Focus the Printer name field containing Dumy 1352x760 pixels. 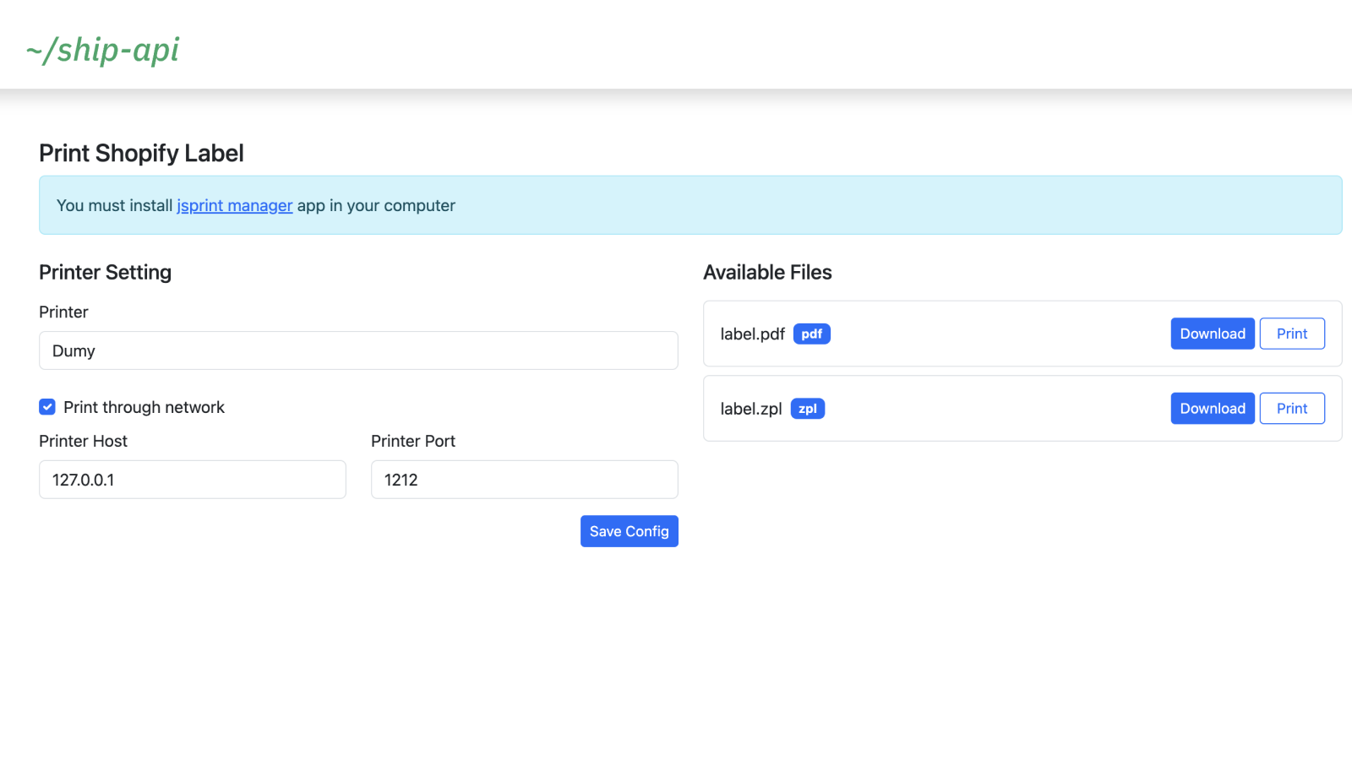tap(358, 350)
